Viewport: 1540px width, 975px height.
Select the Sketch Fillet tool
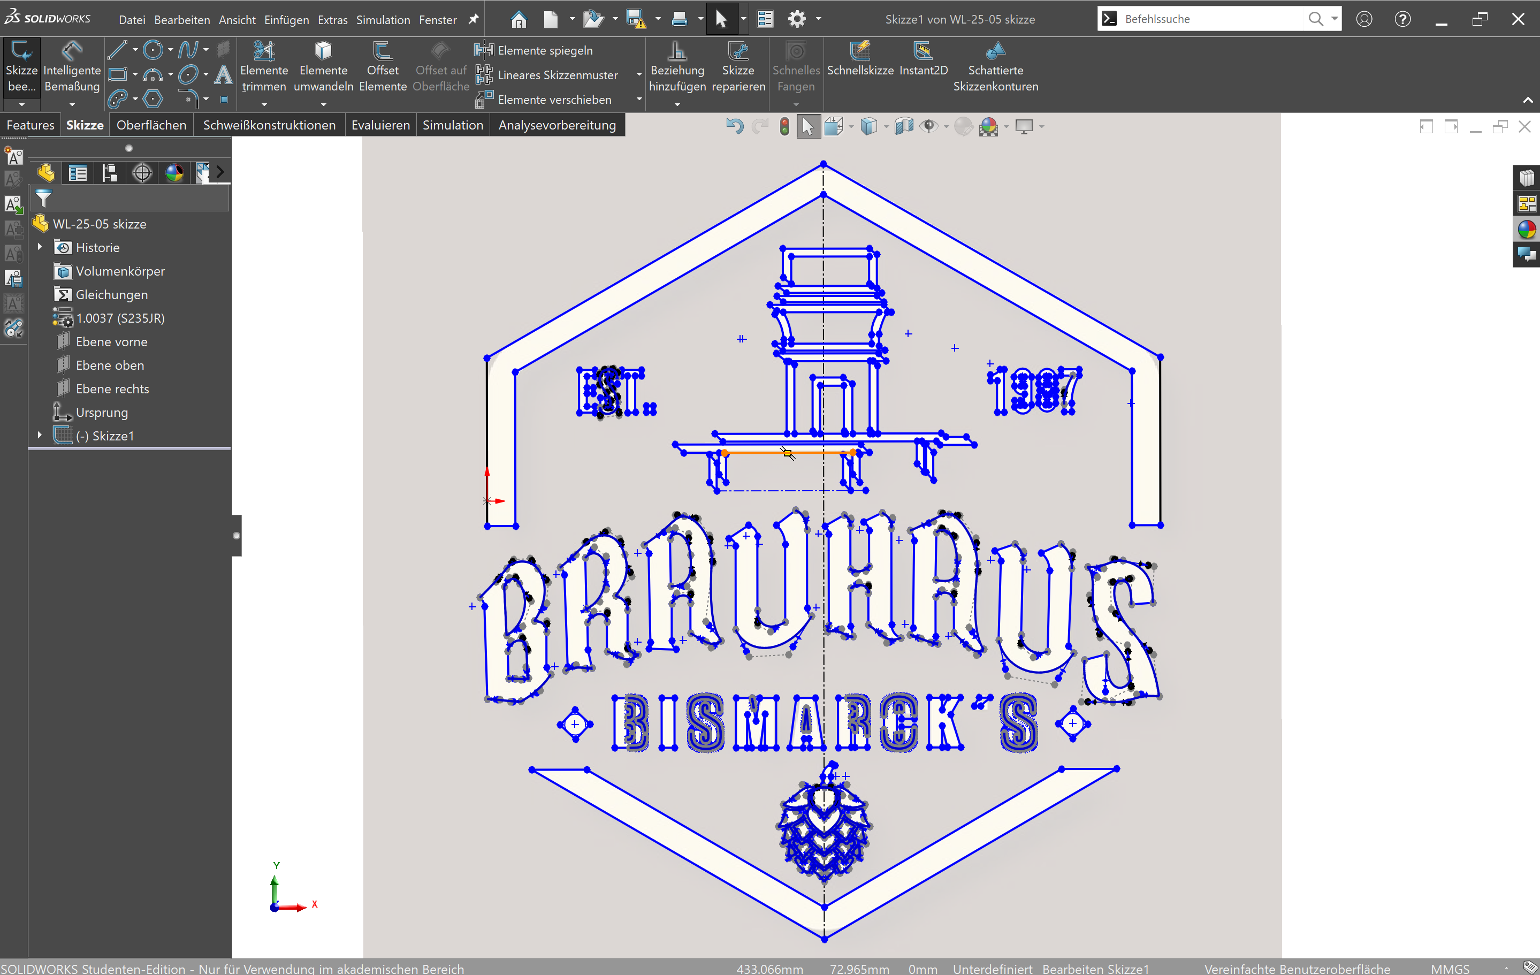[188, 98]
